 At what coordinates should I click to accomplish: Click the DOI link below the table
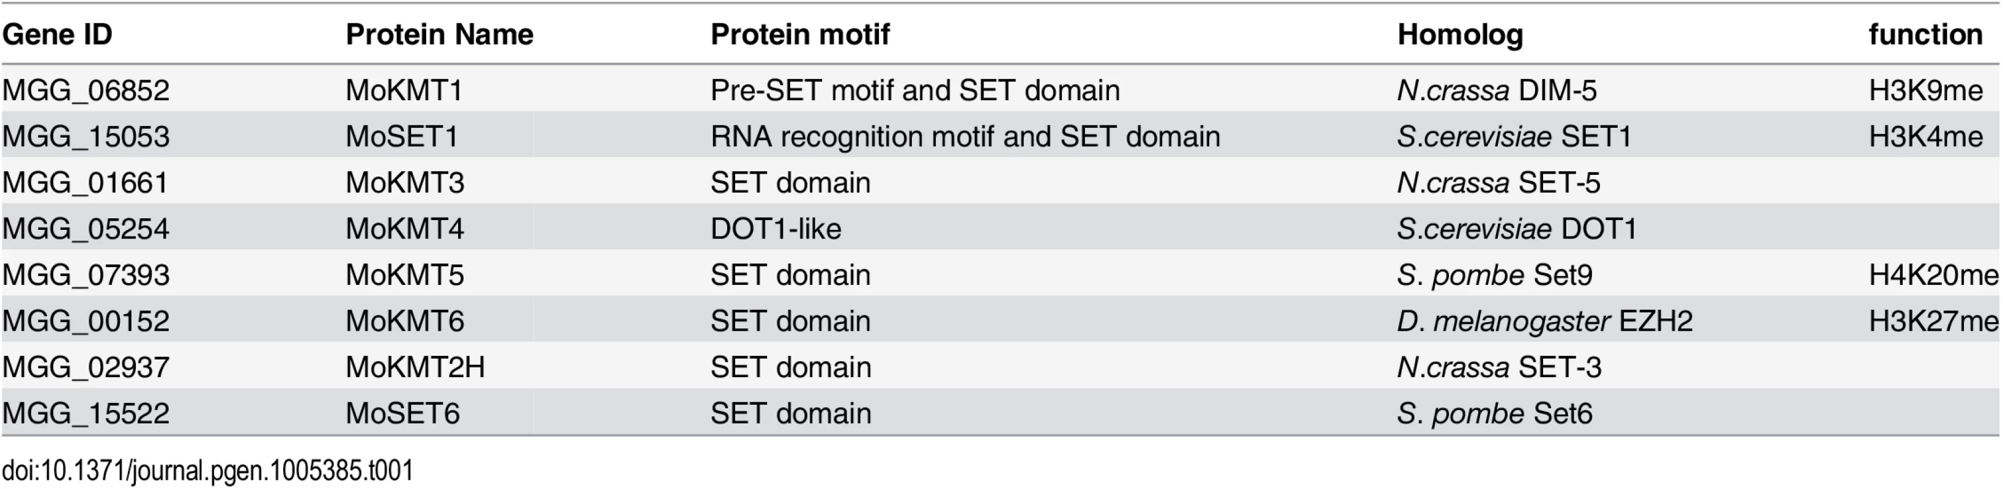[x=207, y=470]
